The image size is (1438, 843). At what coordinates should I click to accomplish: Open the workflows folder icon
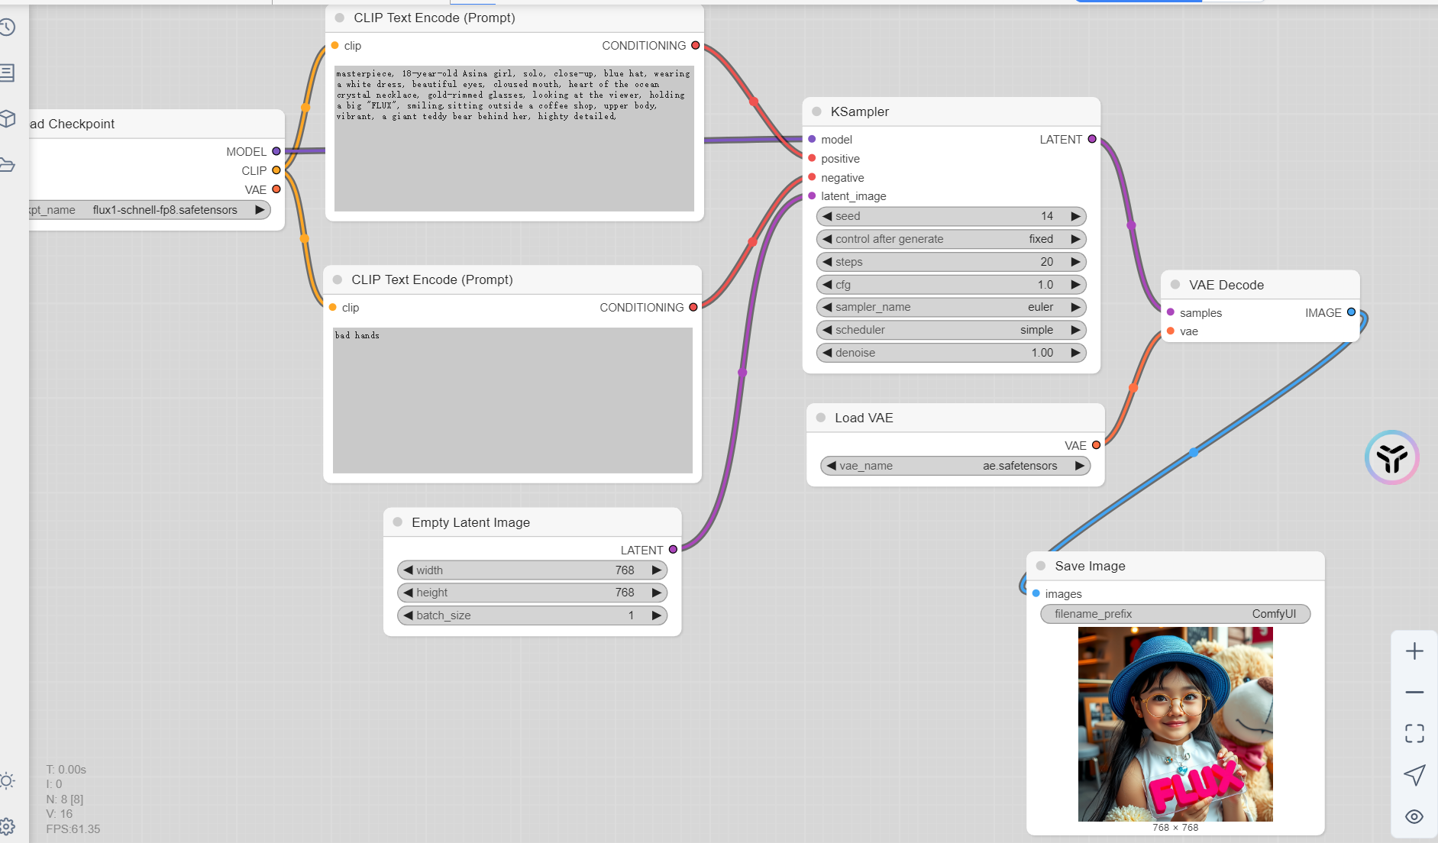[7, 165]
